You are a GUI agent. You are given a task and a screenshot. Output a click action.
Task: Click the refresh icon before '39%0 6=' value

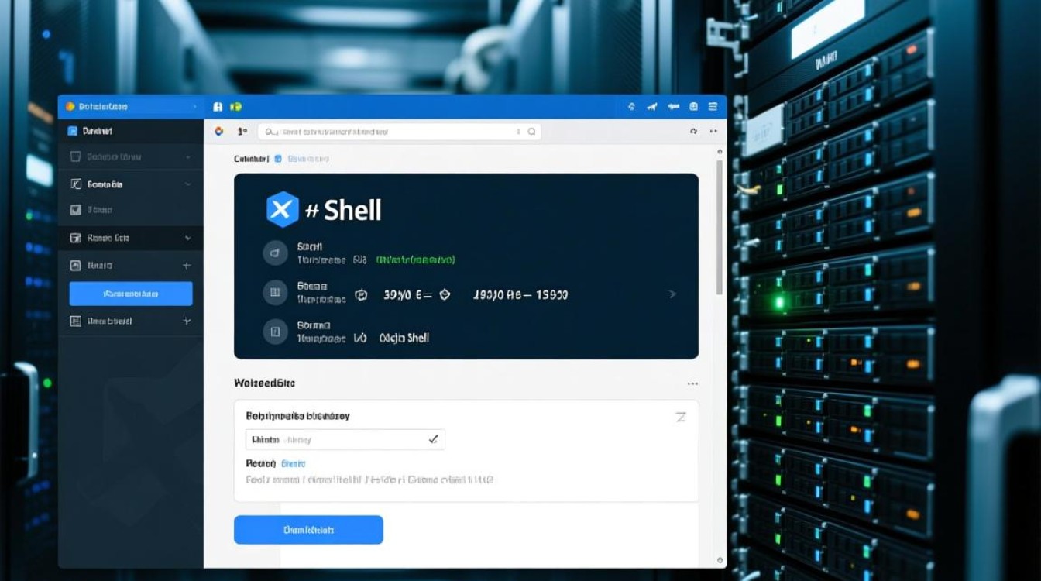pyautogui.click(x=360, y=294)
